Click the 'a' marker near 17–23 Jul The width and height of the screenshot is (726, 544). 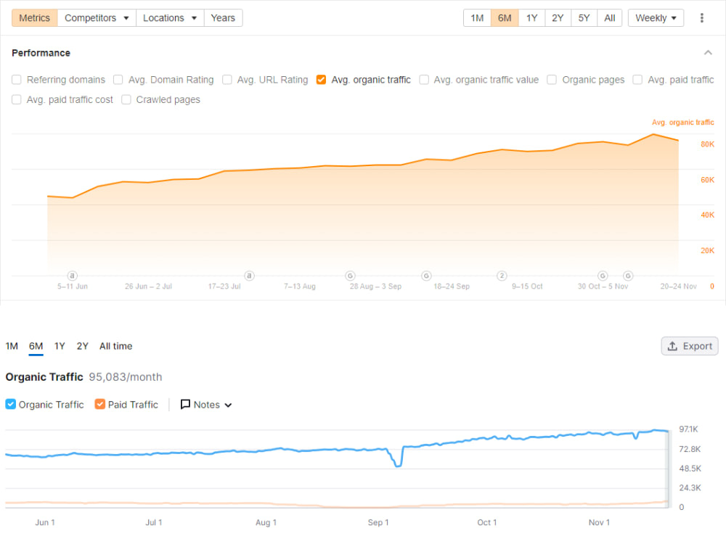249,276
